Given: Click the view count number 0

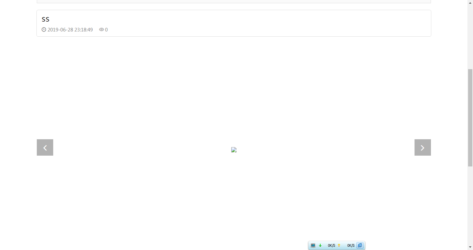Looking at the screenshot, I should (106, 30).
